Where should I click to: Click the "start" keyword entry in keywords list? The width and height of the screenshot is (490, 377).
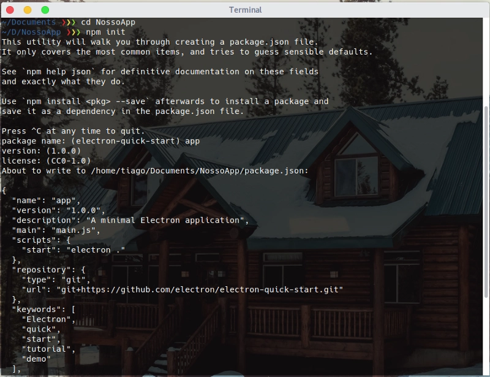tap(41, 339)
